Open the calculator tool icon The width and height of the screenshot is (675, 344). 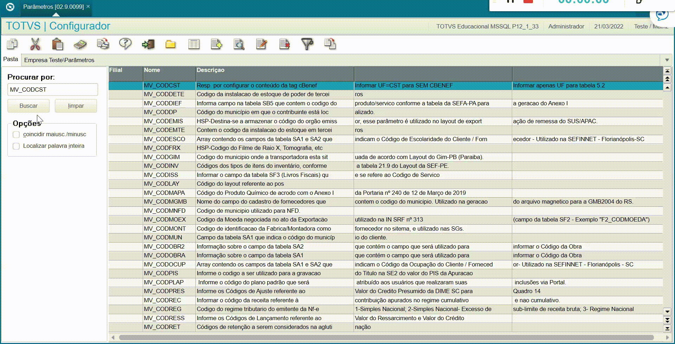click(x=80, y=44)
